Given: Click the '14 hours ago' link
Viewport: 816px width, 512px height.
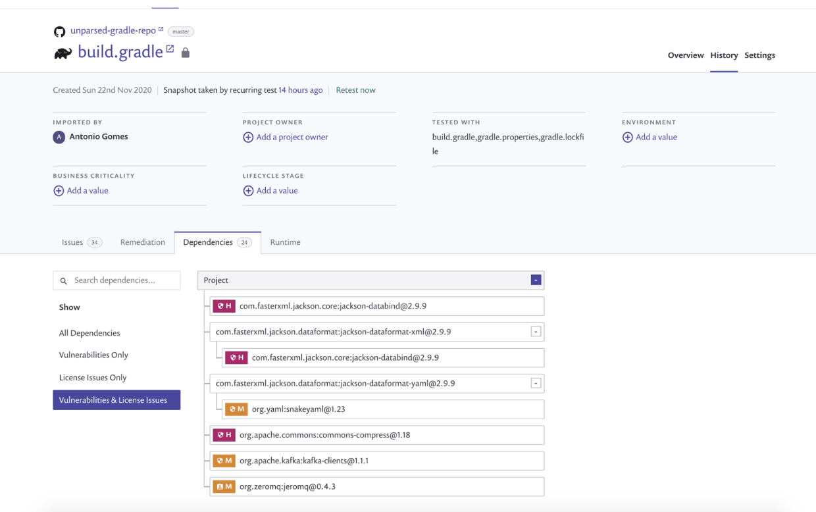Looking at the screenshot, I should click(301, 90).
